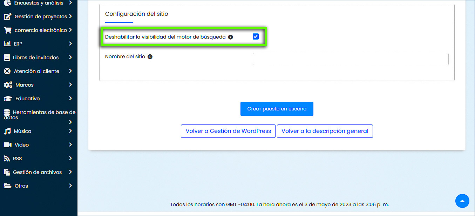Click the Crear puesta en escena button

(x=277, y=109)
